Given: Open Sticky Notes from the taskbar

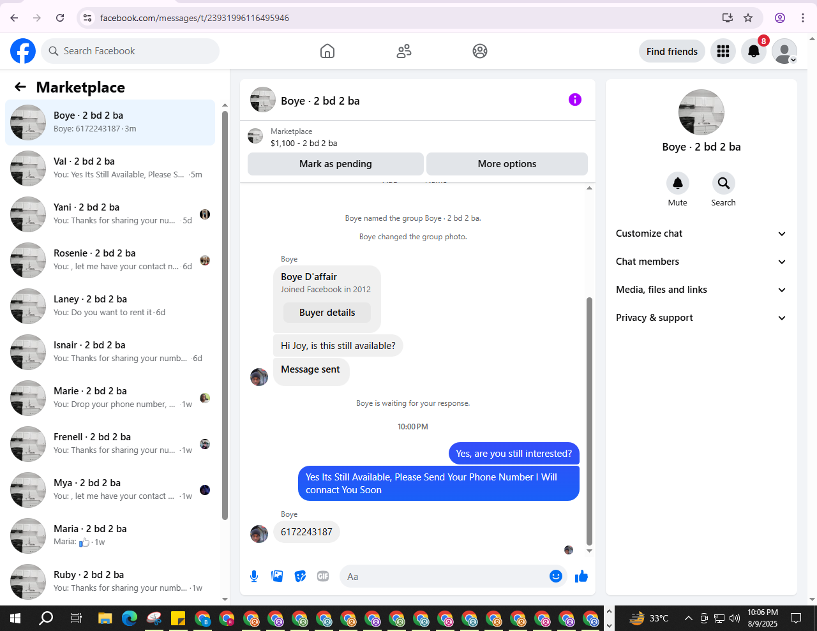Looking at the screenshot, I should click(178, 618).
